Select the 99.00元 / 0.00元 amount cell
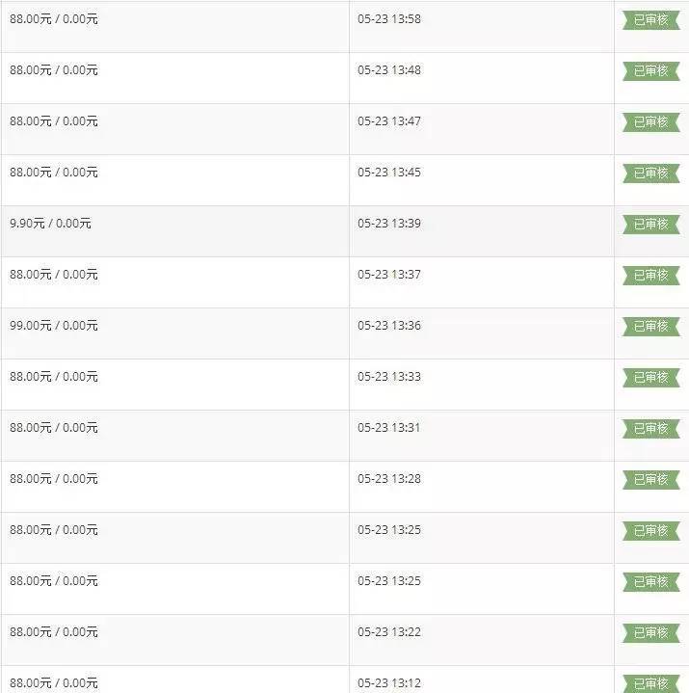The width and height of the screenshot is (689, 693). [x=54, y=326]
